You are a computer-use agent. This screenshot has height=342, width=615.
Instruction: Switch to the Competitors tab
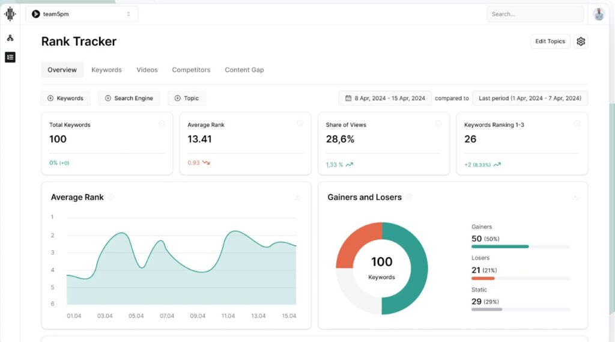[x=191, y=70]
